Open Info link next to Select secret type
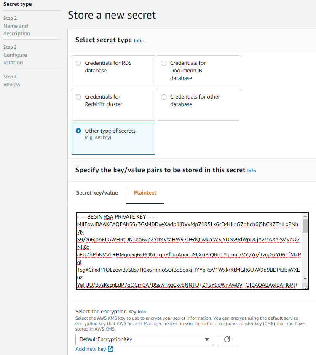The height and width of the screenshot is (355, 316). pyautogui.click(x=138, y=40)
